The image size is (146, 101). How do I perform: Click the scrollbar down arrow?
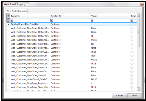pyautogui.click(x=139, y=89)
